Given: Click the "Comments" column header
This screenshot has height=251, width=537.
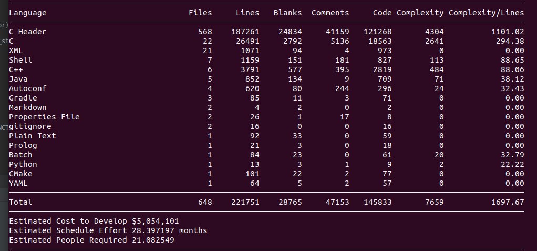Looking at the screenshot, I should (x=330, y=13).
